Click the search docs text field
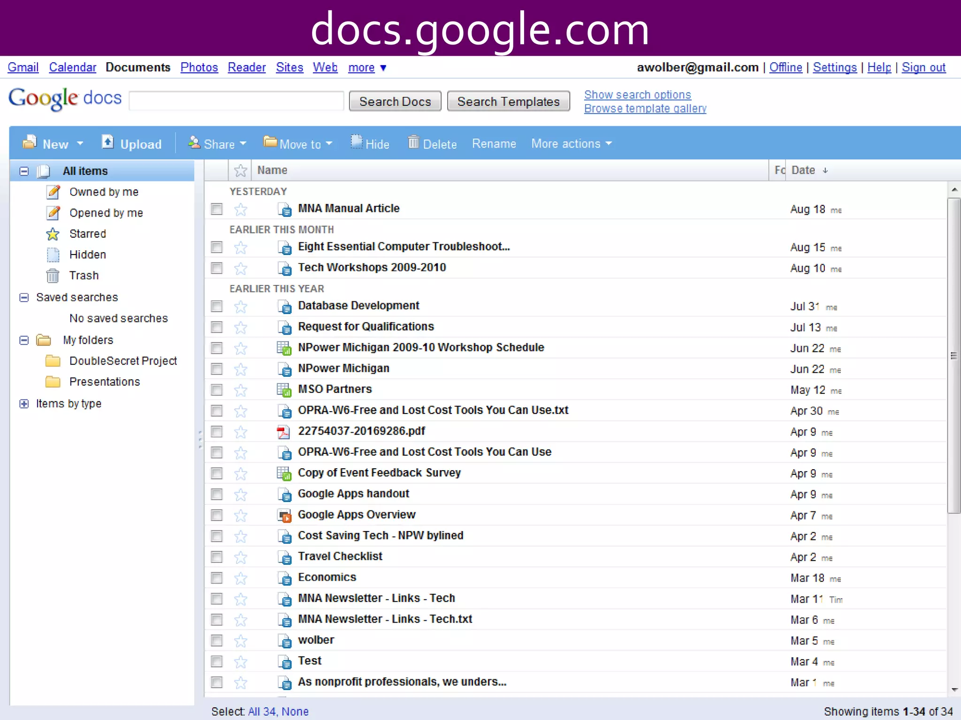Image resolution: width=961 pixels, height=720 pixels. (236, 101)
